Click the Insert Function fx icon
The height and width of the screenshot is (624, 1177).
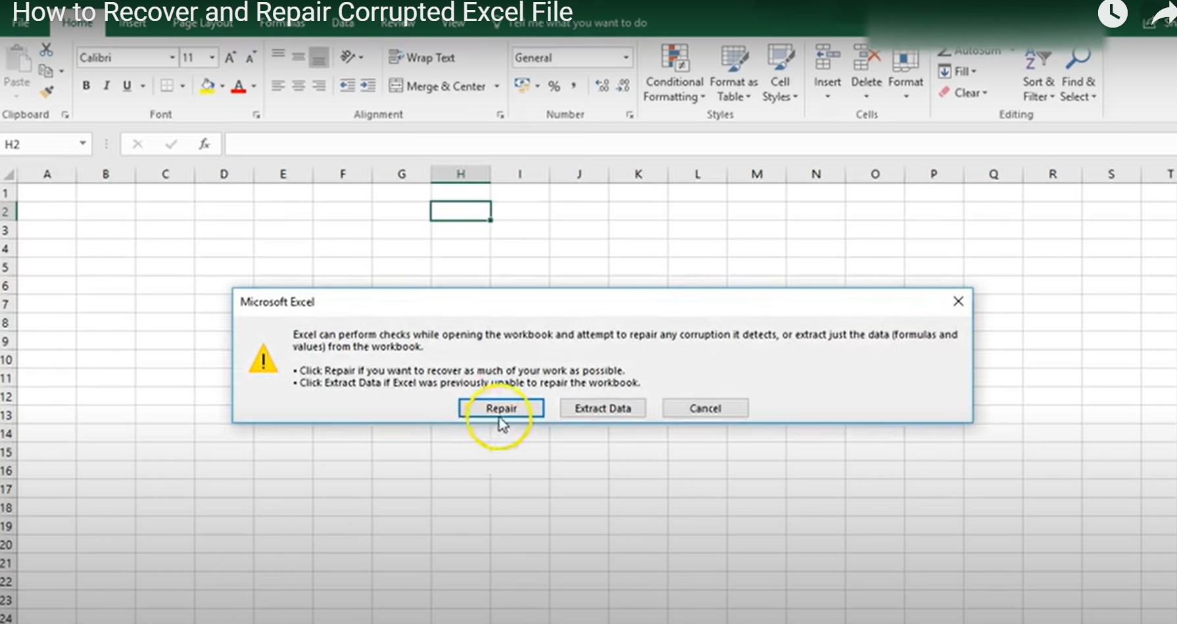click(x=204, y=144)
